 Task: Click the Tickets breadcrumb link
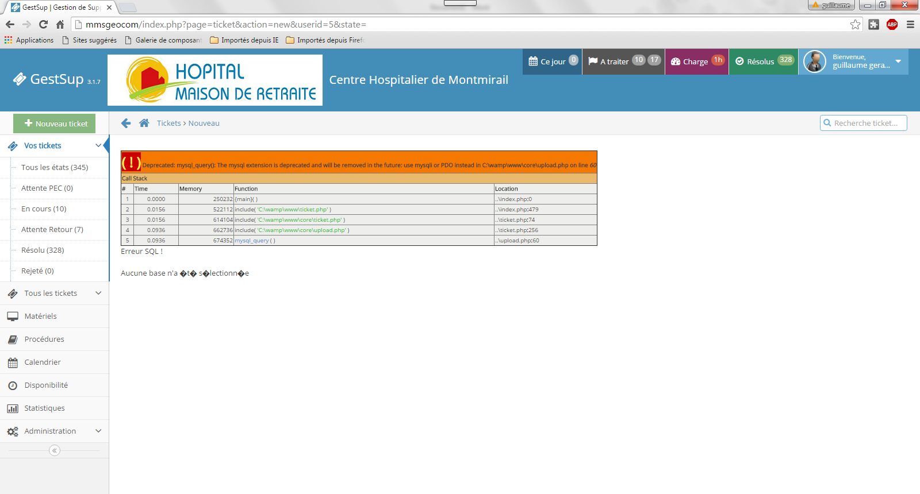(168, 123)
